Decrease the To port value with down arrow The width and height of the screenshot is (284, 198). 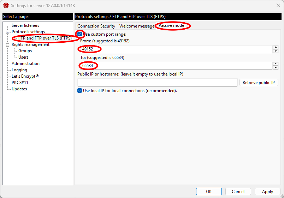tap(276, 68)
